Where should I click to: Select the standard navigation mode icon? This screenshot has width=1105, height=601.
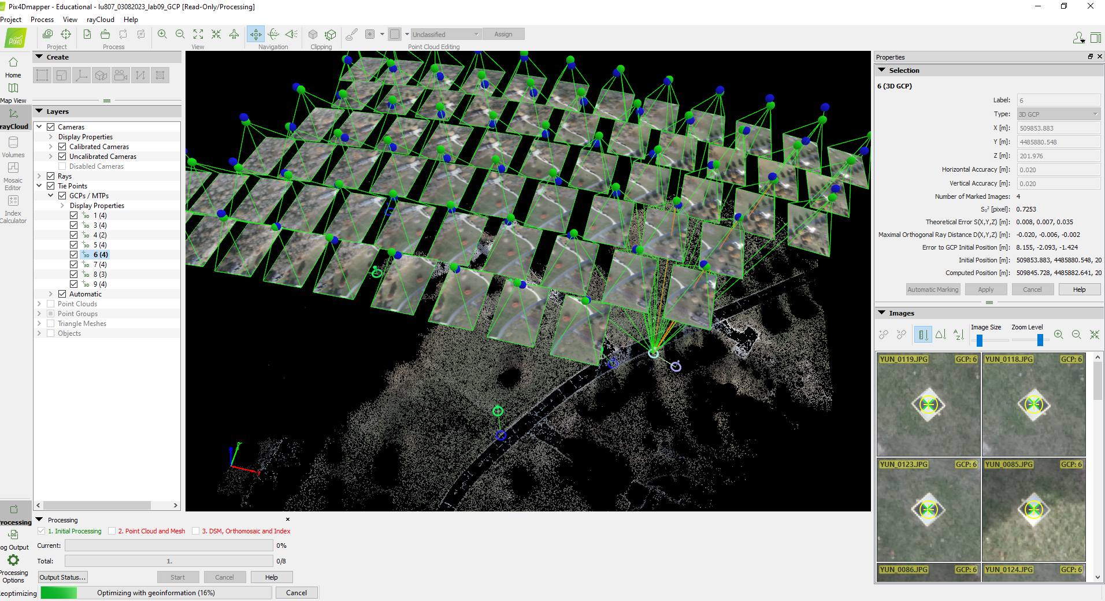[x=255, y=34]
